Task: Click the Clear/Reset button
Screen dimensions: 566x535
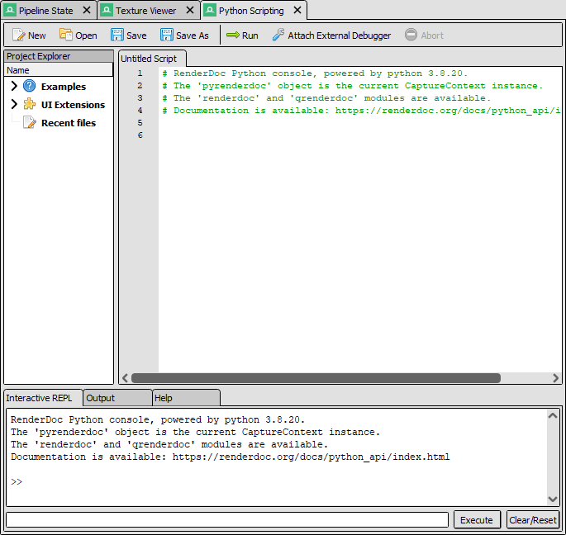Action: point(533,520)
